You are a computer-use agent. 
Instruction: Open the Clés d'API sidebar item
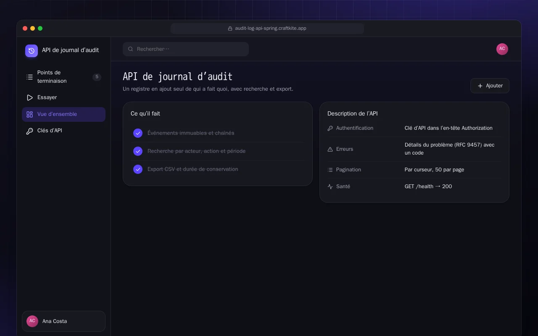tap(63, 131)
